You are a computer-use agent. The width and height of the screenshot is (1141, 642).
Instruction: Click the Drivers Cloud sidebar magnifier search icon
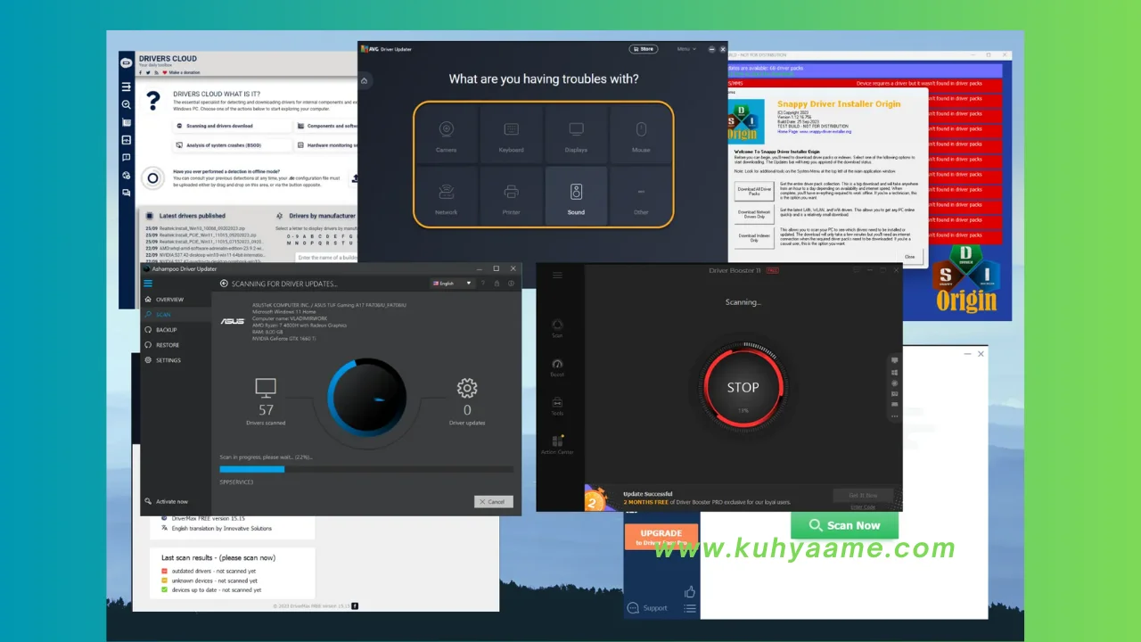127,104
